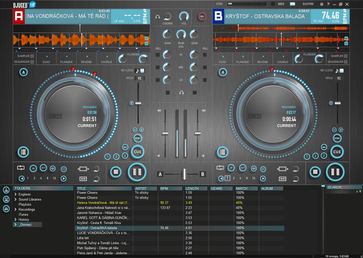Stop playback on deck A
363x258 pixels.
[116, 172]
